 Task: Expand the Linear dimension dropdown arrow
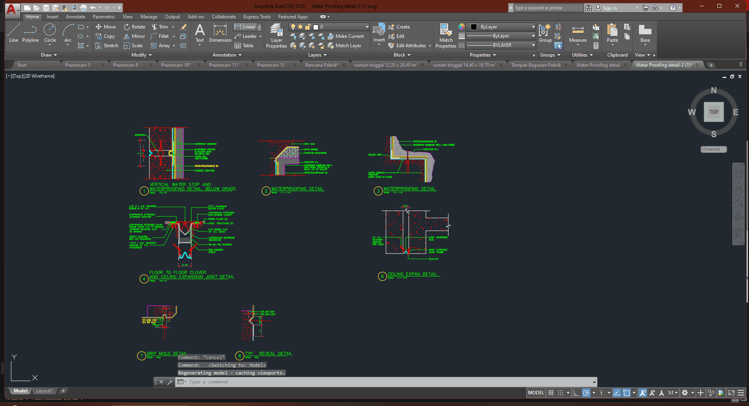[x=259, y=27]
